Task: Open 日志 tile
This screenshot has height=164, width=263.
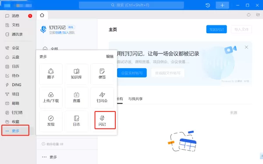Action: pyautogui.click(x=76, y=121)
